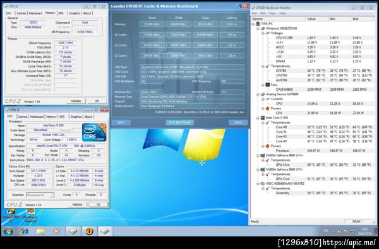Click the WDC WD6400AAKS hard drive icon

coord(263,183)
